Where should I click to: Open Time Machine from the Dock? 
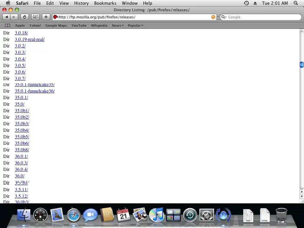190,215
